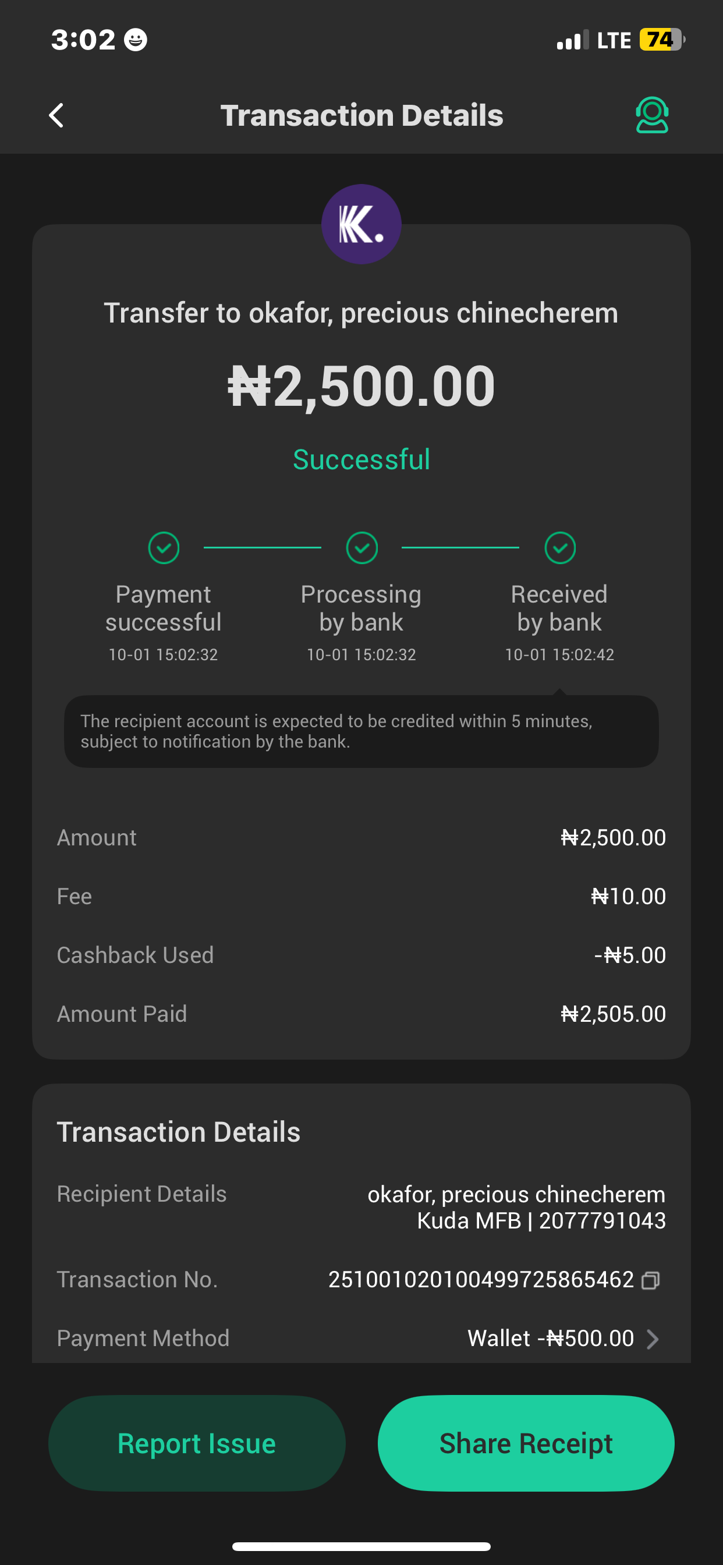Tap the Kuda bank logo
This screenshot has width=723, height=1565.
click(x=361, y=224)
